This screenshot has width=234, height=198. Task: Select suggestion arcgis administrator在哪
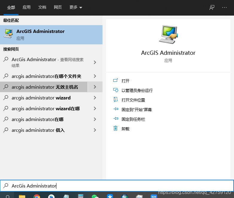click(x=44, y=119)
